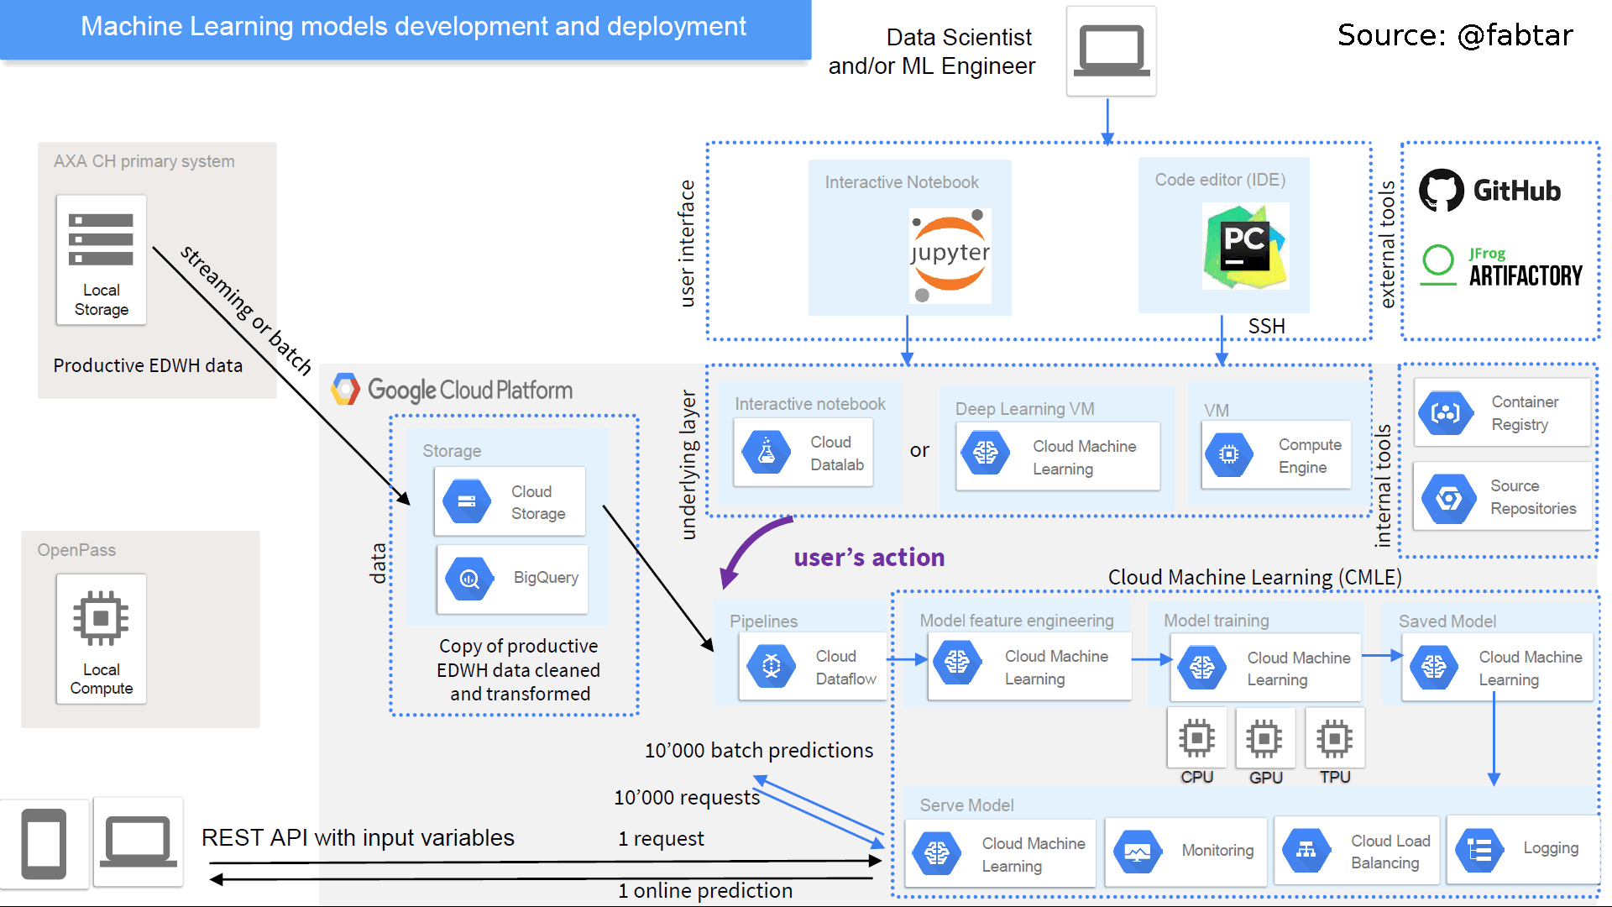Click the Logging icon
The width and height of the screenshot is (1612, 907).
1480,850
